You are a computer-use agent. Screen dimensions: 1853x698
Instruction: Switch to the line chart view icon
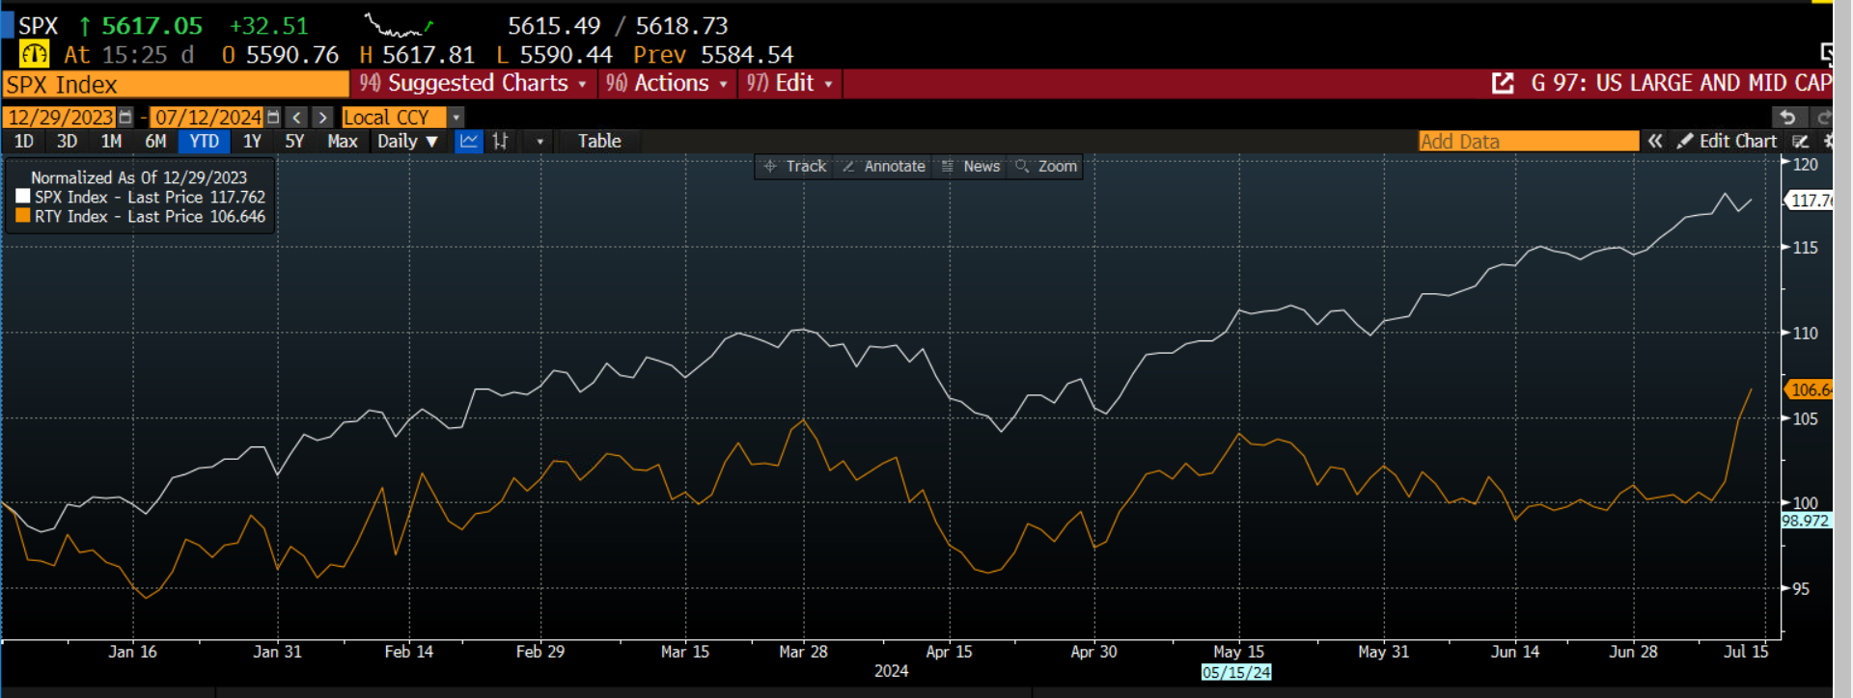[469, 142]
